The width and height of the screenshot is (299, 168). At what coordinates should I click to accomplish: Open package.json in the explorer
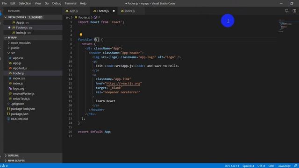click(x=33, y=114)
